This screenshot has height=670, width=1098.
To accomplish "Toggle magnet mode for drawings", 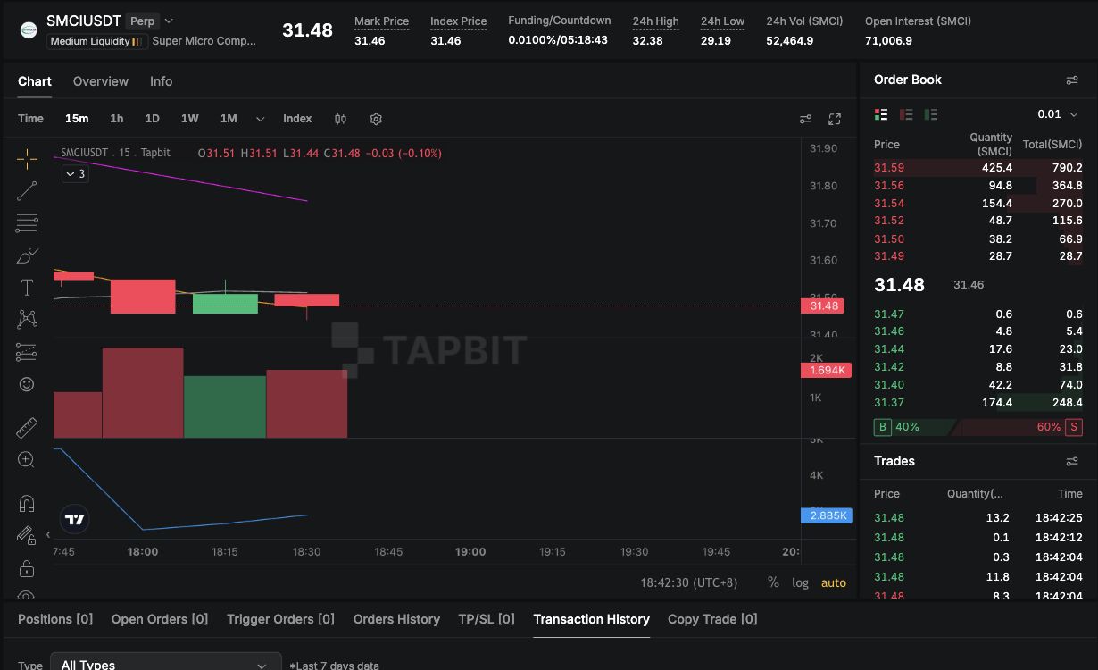I will [27, 503].
